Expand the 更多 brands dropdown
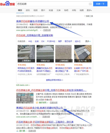 click(88, 41)
